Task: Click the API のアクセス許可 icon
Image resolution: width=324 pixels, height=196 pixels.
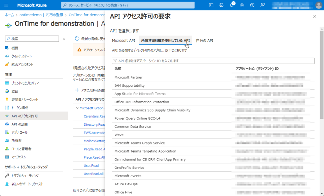Action: point(7,116)
